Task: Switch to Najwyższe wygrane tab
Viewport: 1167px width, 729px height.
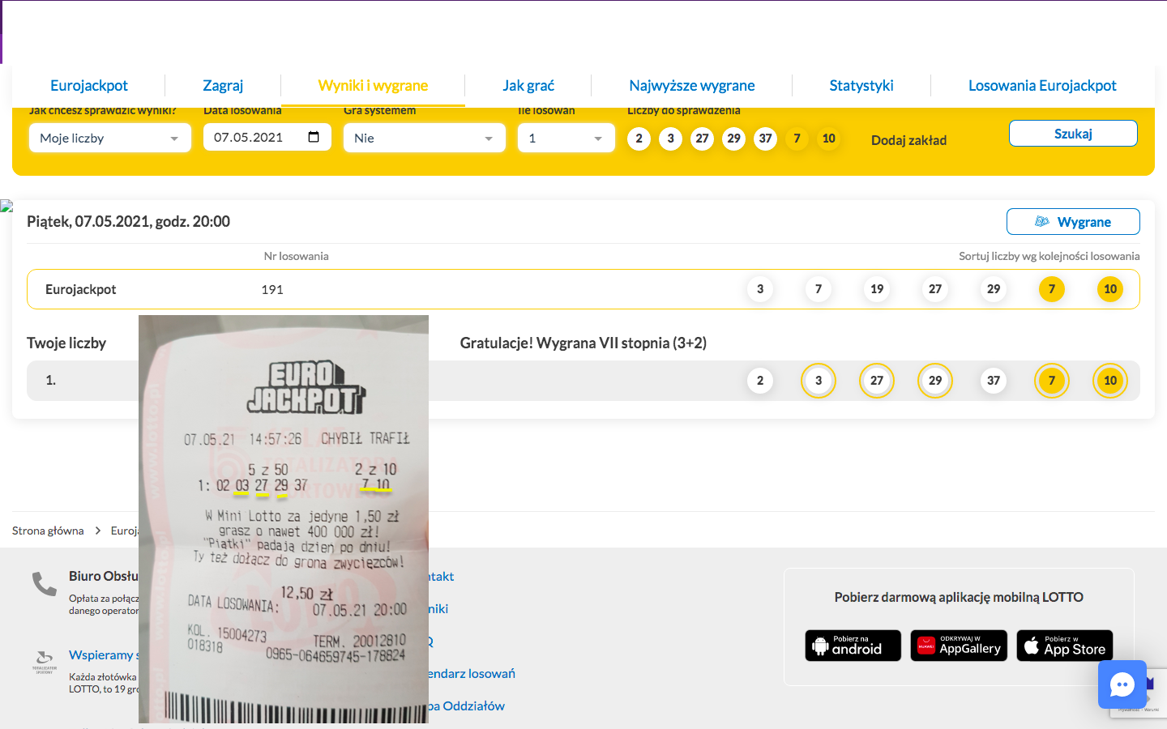Action: (692, 85)
